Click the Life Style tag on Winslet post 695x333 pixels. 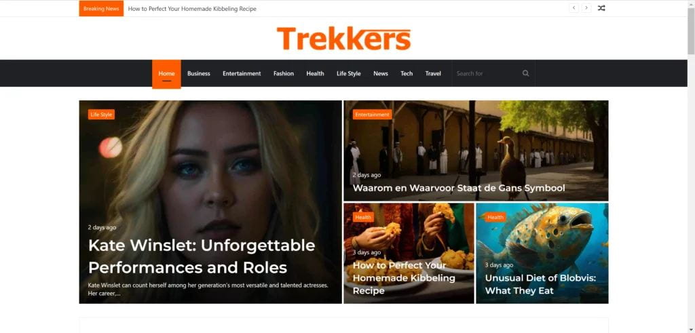tap(101, 115)
